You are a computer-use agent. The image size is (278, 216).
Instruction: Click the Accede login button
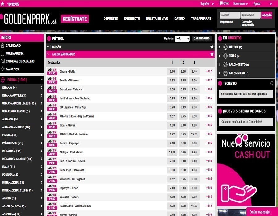[267, 15]
